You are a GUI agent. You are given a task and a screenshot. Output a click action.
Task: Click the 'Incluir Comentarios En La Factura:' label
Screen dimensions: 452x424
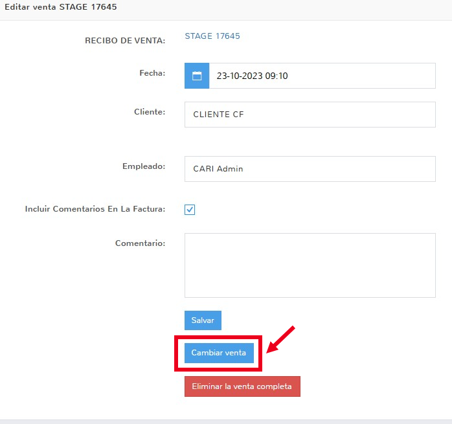tap(95, 209)
